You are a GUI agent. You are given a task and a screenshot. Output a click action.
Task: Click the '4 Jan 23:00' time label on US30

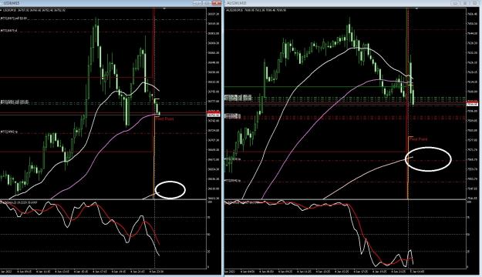point(156,272)
